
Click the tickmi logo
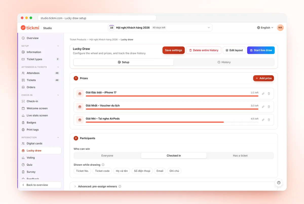(30, 28)
